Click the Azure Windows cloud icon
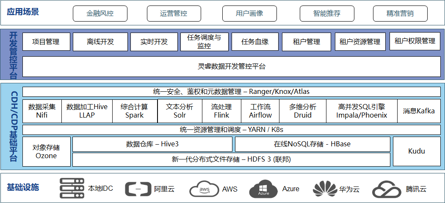 [263, 189]
